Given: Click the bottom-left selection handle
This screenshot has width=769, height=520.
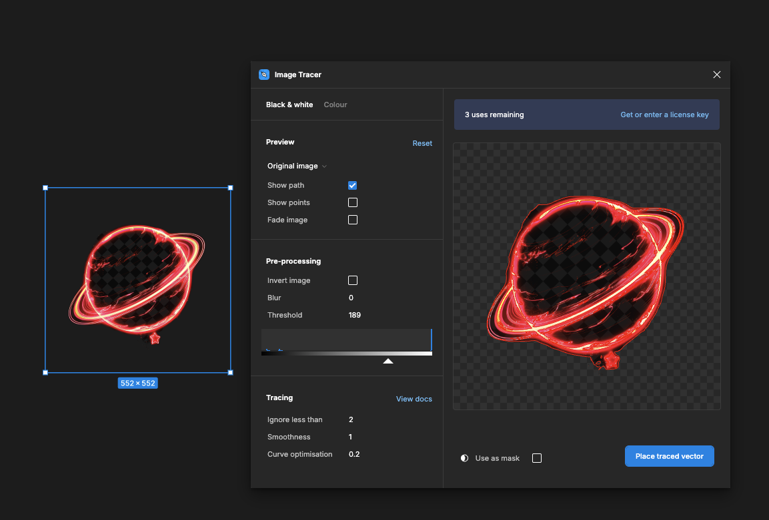Looking at the screenshot, I should pyautogui.click(x=45, y=373).
